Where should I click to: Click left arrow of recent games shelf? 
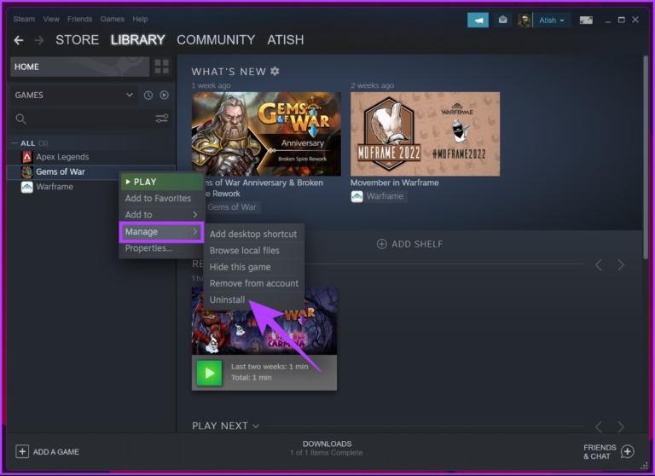click(599, 265)
